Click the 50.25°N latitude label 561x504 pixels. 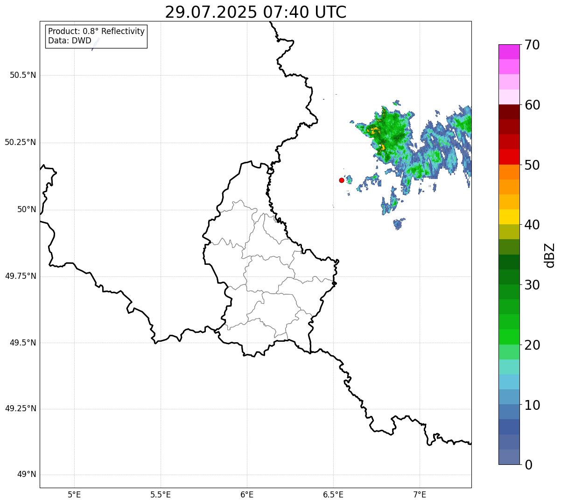(x=20, y=142)
